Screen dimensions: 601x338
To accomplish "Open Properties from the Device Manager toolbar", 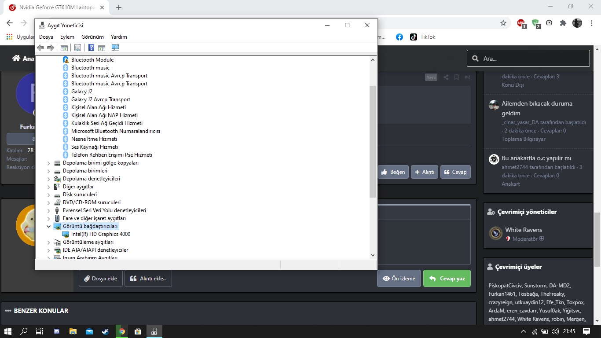I will pyautogui.click(x=77, y=48).
